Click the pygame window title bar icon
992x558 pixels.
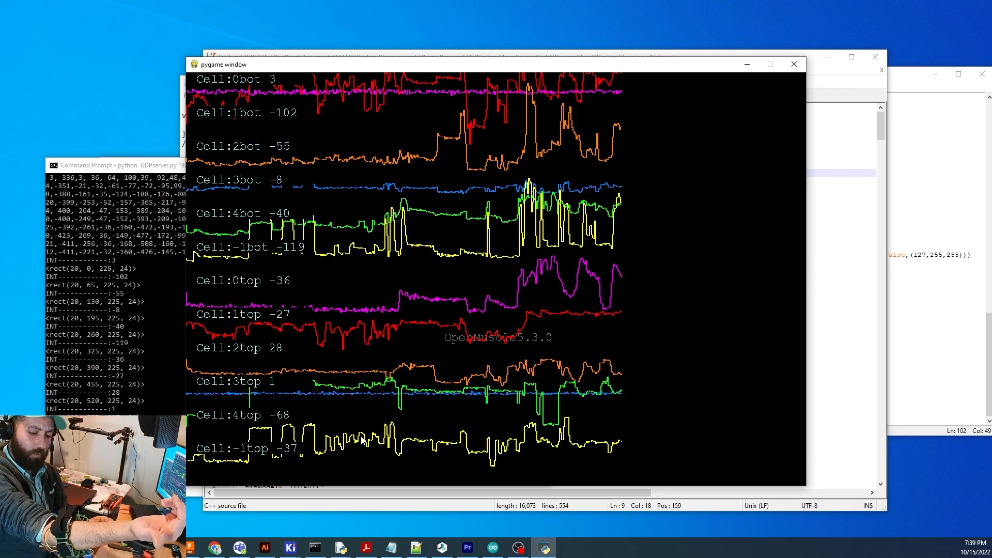coord(194,64)
